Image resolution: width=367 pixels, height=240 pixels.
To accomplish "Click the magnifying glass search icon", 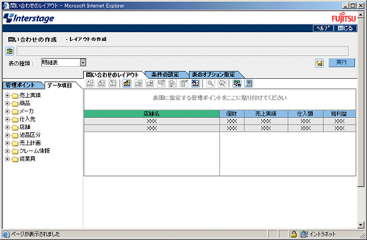I will 210,83.
